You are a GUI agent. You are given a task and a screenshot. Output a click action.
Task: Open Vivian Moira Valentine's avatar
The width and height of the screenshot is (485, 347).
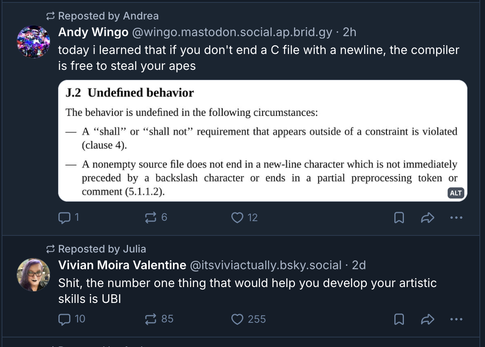pyautogui.click(x=33, y=274)
